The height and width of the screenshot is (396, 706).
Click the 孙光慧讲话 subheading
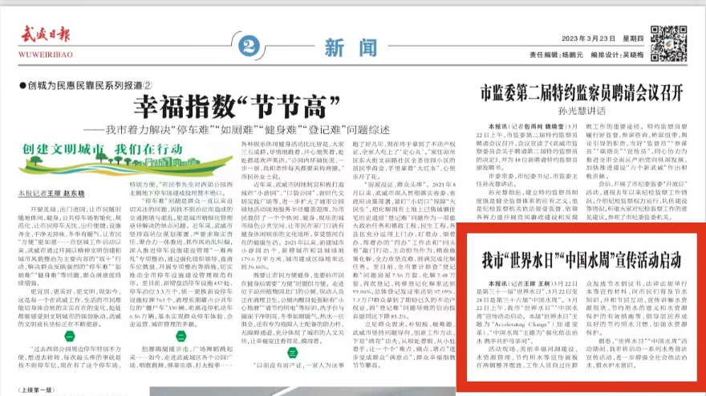click(582, 111)
